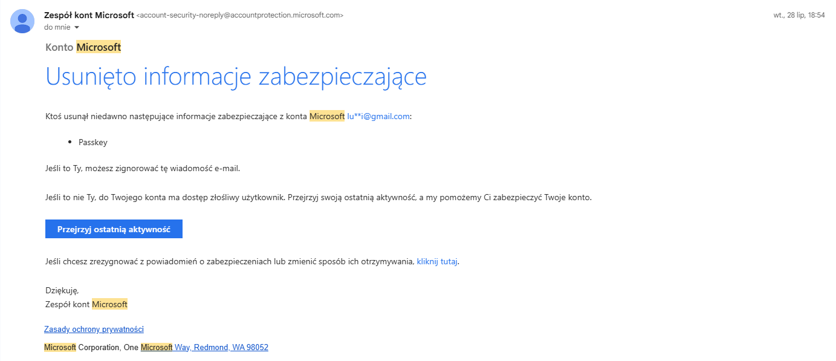The width and height of the screenshot is (836, 361).
Task: Open the lu**i@gmail.com email link
Action: click(x=379, y=116)
